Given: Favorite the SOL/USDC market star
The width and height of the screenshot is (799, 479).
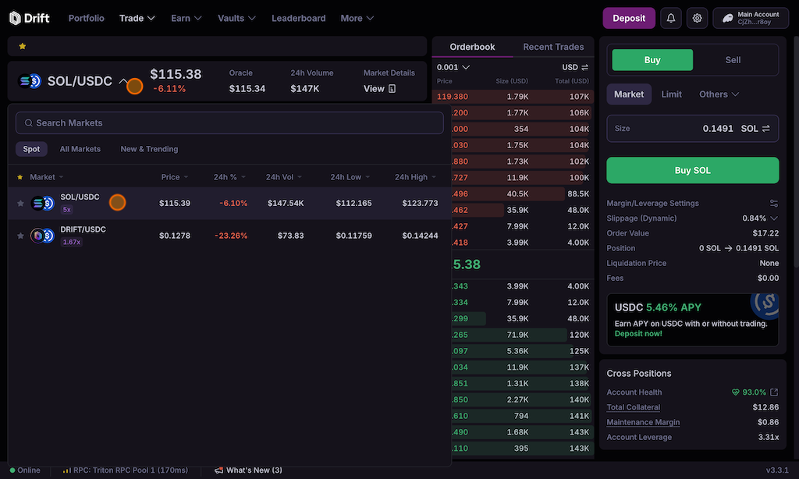Looking at the screenshot, I should 21,204.
